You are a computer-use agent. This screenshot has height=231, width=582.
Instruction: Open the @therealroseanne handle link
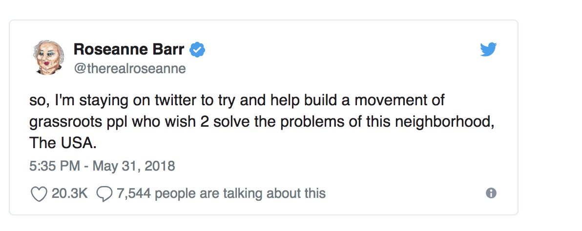[130, 69]
